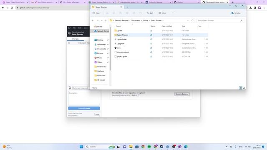Open Edit menu in GitHub Desktop
The image size is (267, 150).
click(x=80, y=28)
